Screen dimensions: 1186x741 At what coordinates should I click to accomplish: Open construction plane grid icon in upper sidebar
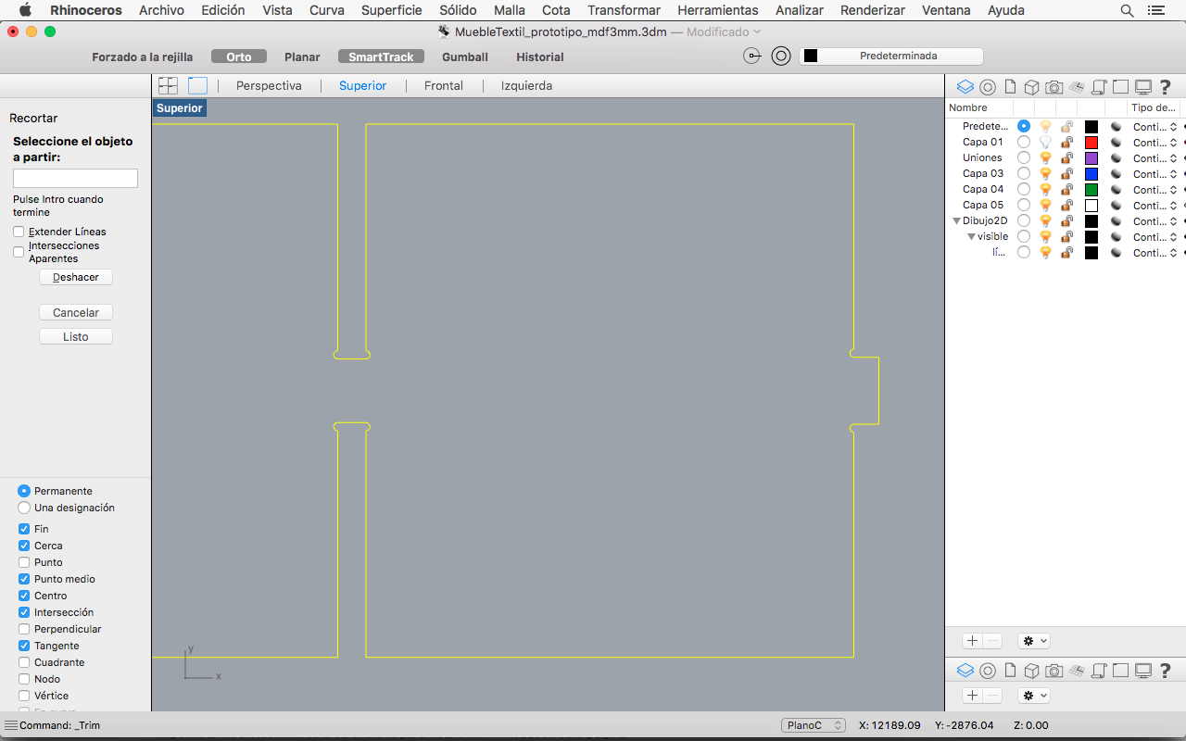pyautogui.click(x=1077, y=87)
